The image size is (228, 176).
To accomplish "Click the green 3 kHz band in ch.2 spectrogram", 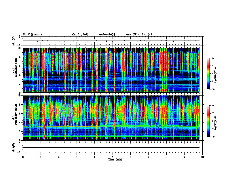I will click(x=140, y=126).
